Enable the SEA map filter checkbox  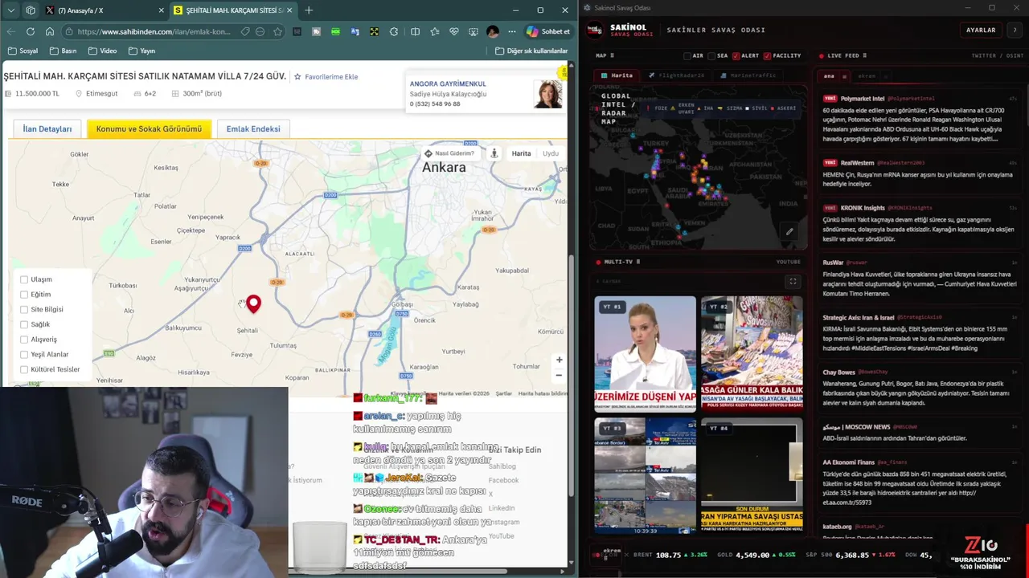[x=711, y=56]
